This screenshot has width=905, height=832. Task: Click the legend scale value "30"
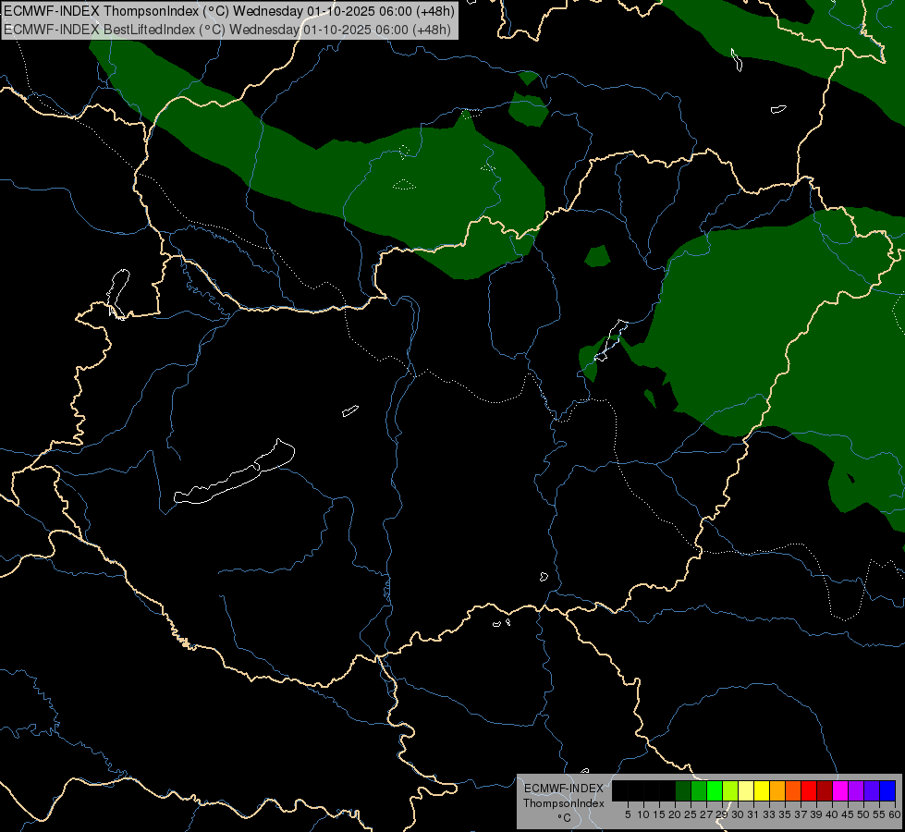click(738, 814)
